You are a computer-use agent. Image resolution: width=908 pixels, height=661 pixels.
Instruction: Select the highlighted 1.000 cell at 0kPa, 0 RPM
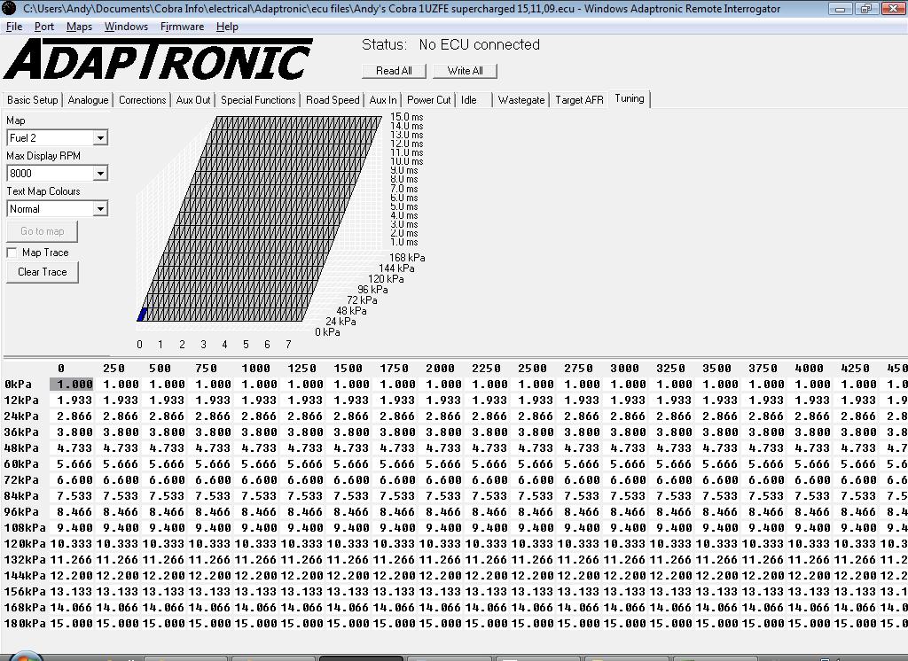coord(72,384)
